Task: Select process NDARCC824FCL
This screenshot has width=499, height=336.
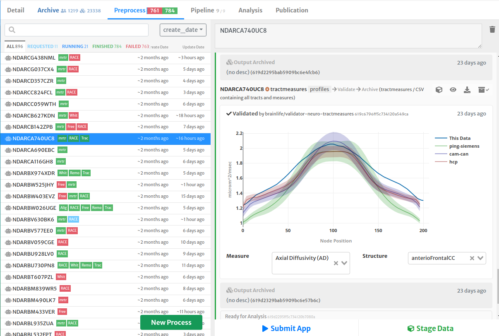Action: (106, 92)
